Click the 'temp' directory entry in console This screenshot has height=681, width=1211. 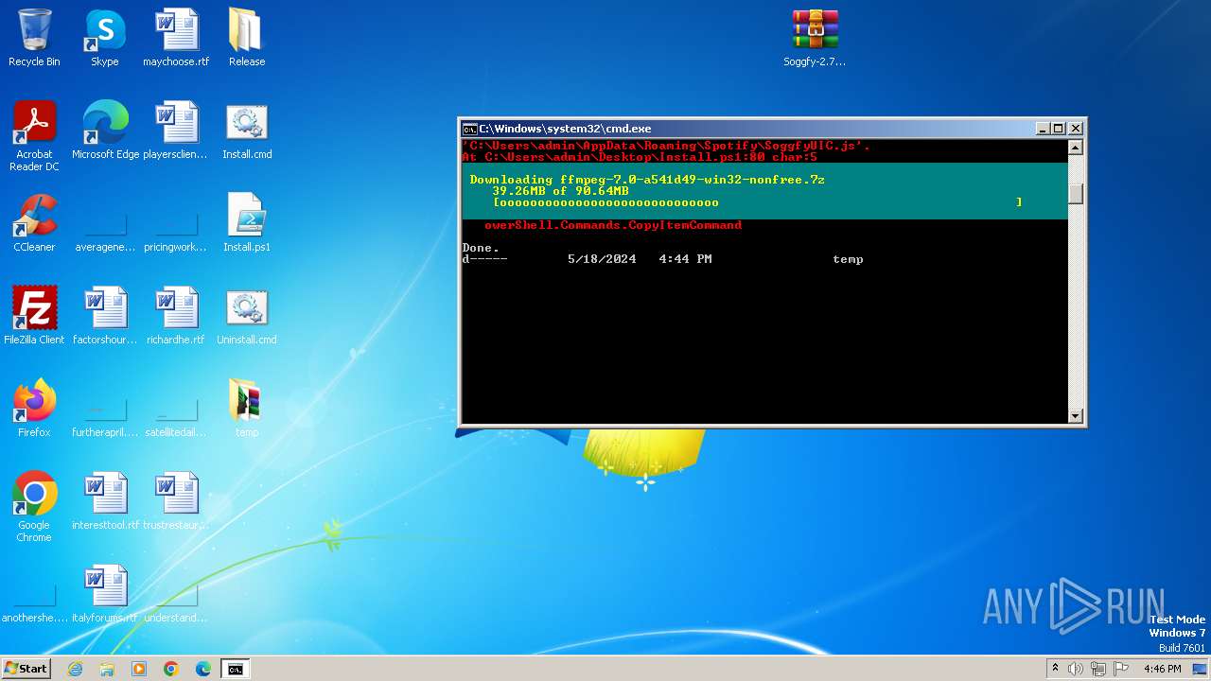(848, 259)
